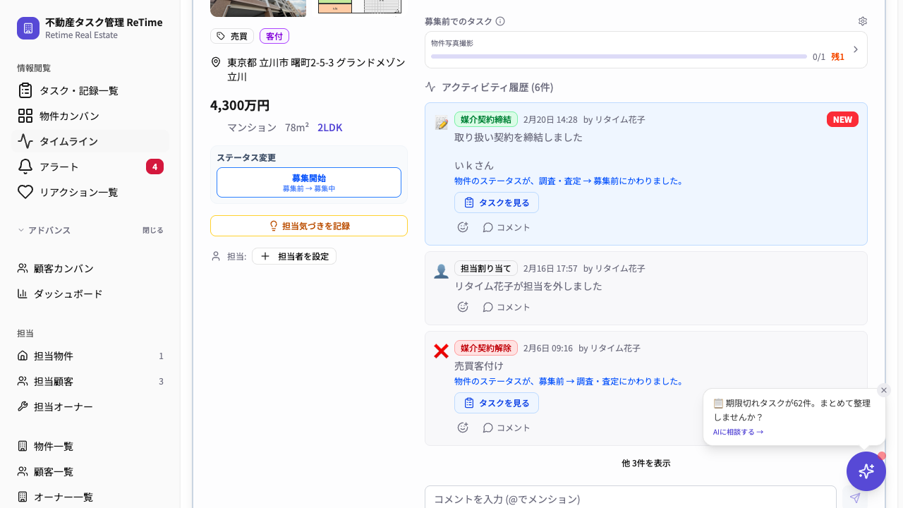Viewport: 903px width, 508px height.
Task: Click the NEW badge
Action: point(842,119)
